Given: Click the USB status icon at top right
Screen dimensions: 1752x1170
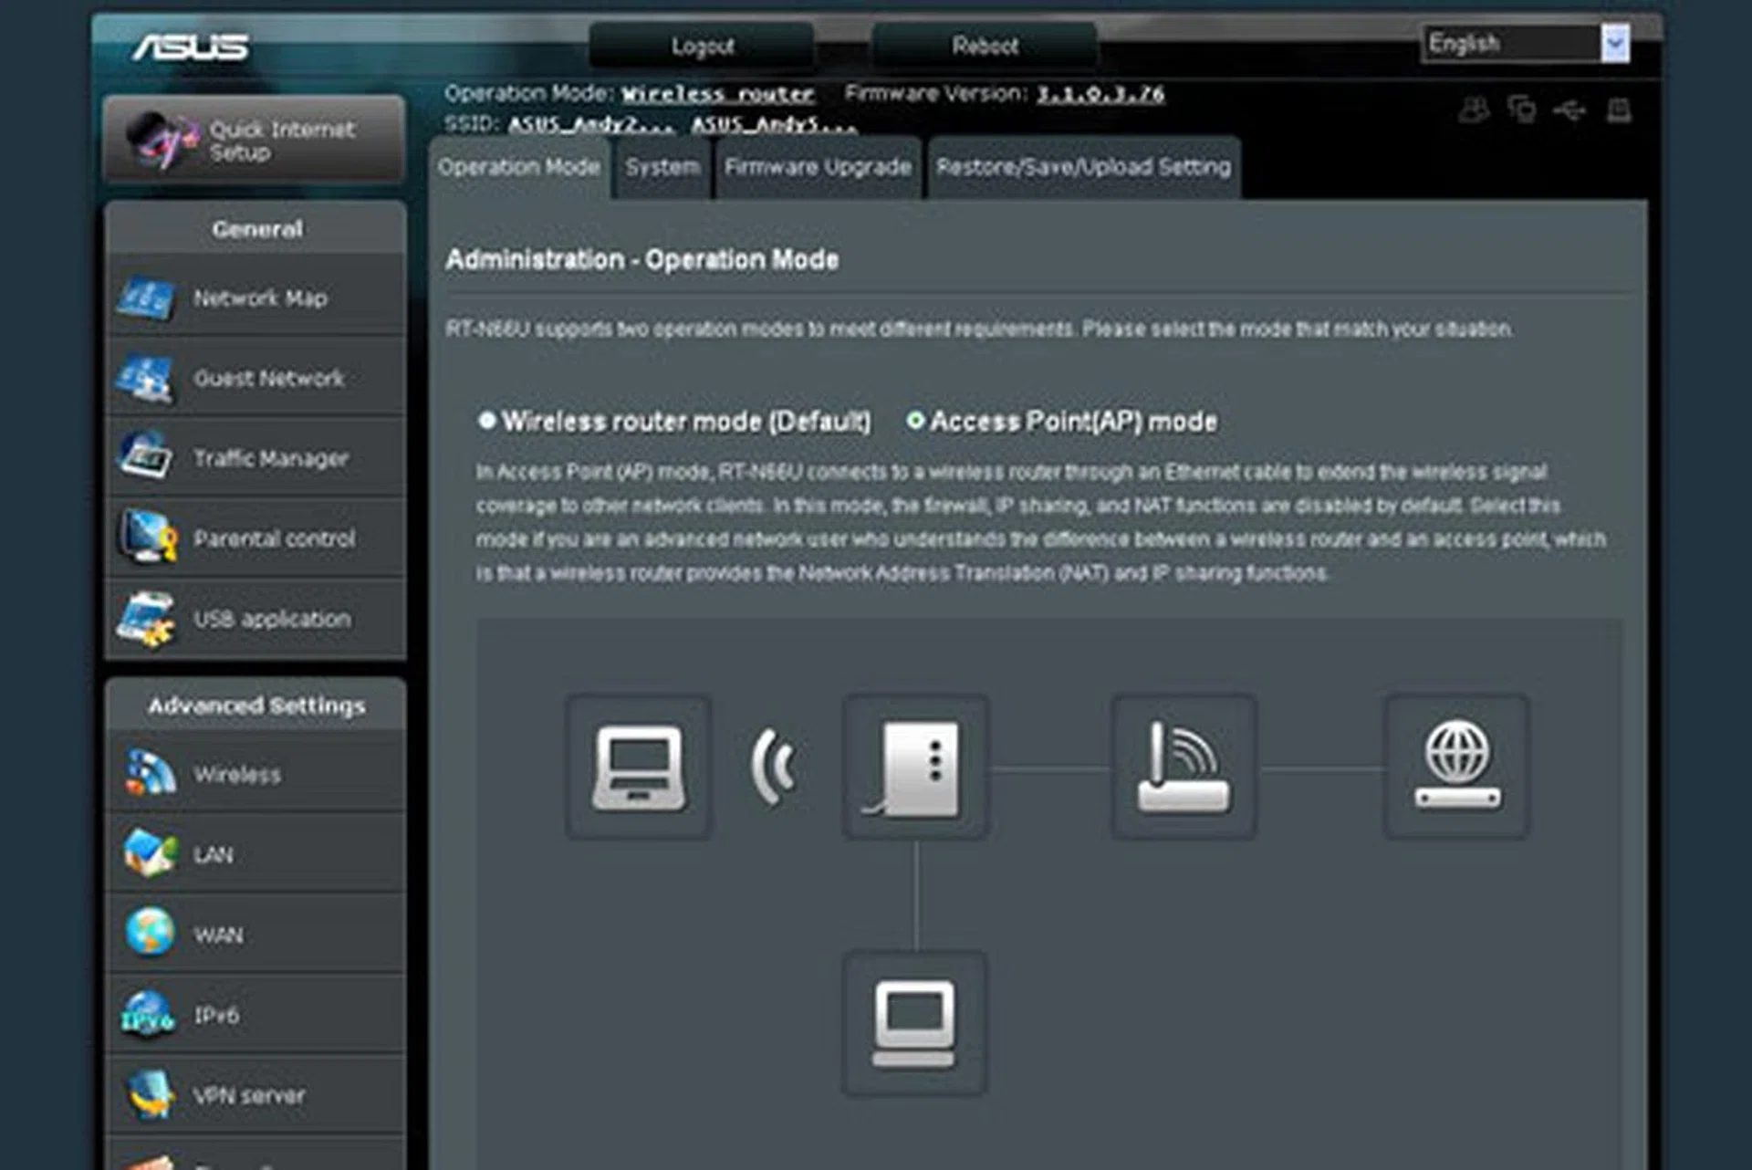Looking at the screenshot, I should click(x=1569, y=110).
